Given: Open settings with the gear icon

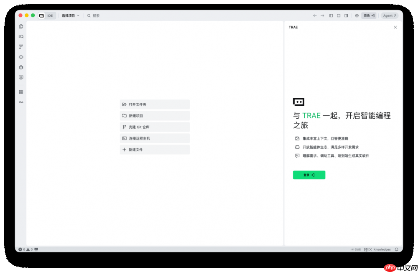Looking at the screenshot, I should (357, 16).
